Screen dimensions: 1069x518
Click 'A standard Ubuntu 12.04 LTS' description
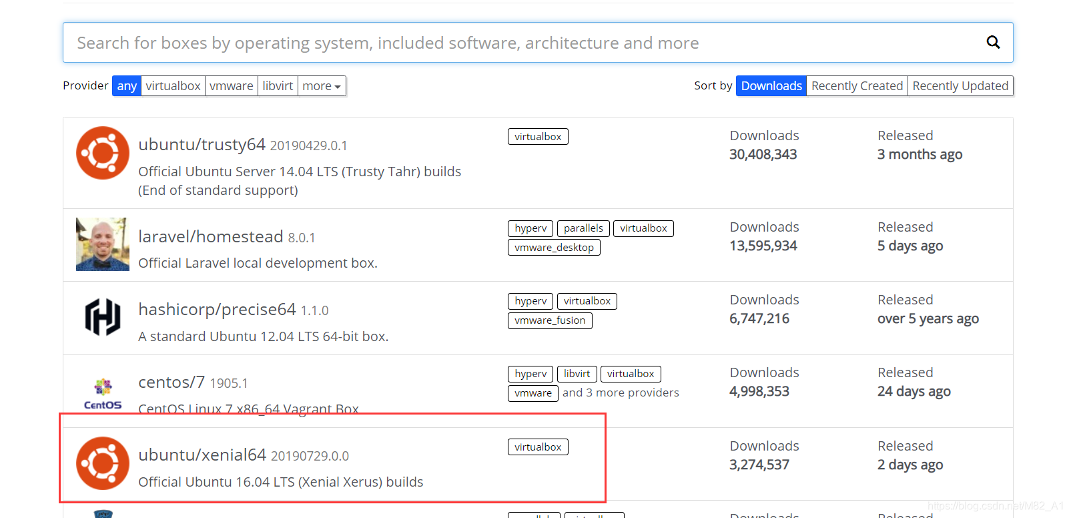263,336
